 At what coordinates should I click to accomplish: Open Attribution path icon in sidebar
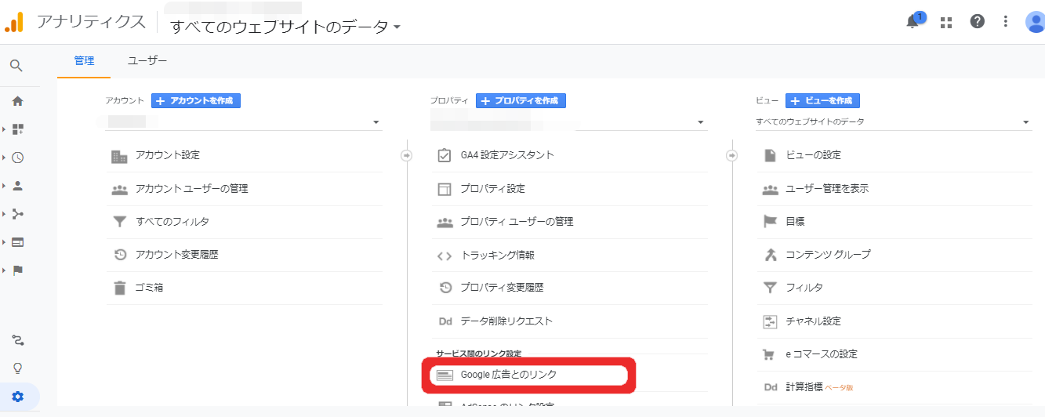17,340
